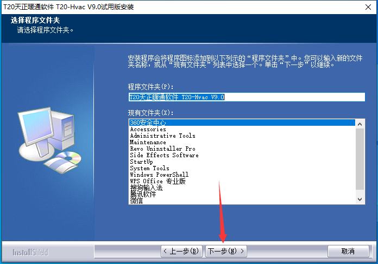Go back with 上一步(B) button
Viewport: 378px width, 264px height.
(181, 251)
